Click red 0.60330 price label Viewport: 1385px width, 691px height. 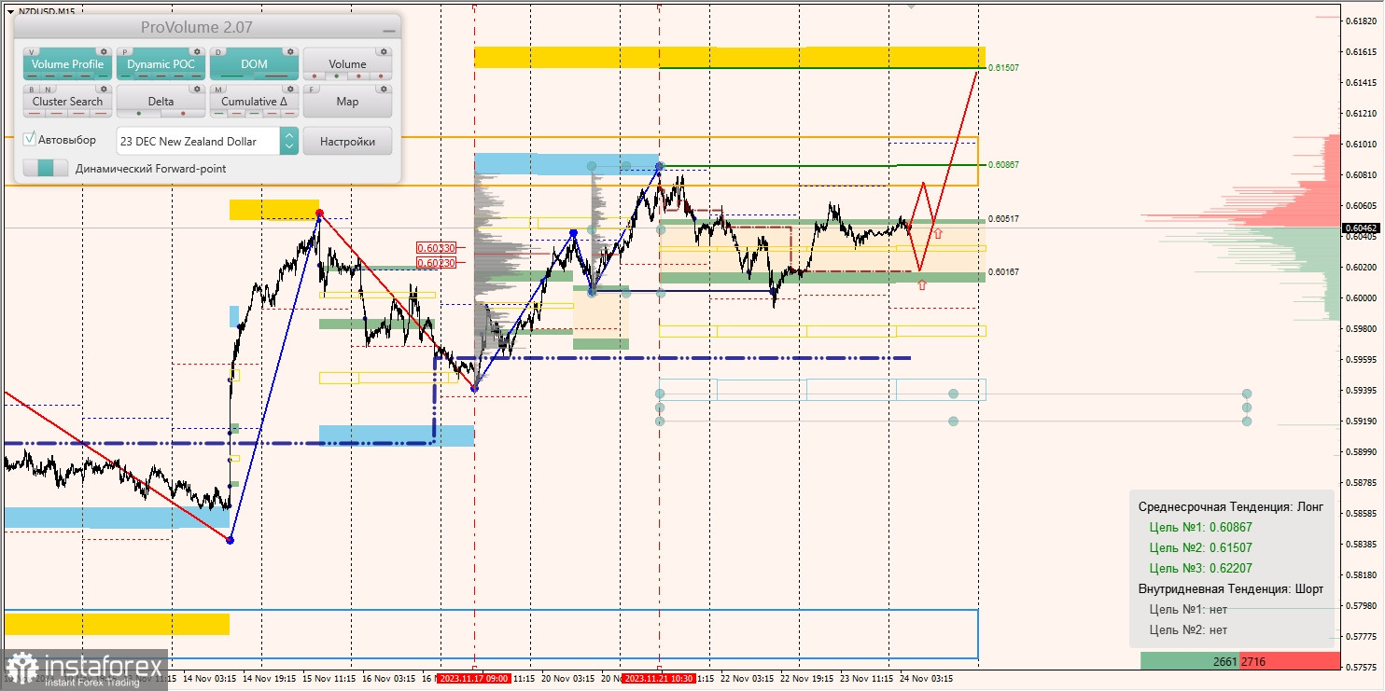pyautogui.click(x=436, y=248)
